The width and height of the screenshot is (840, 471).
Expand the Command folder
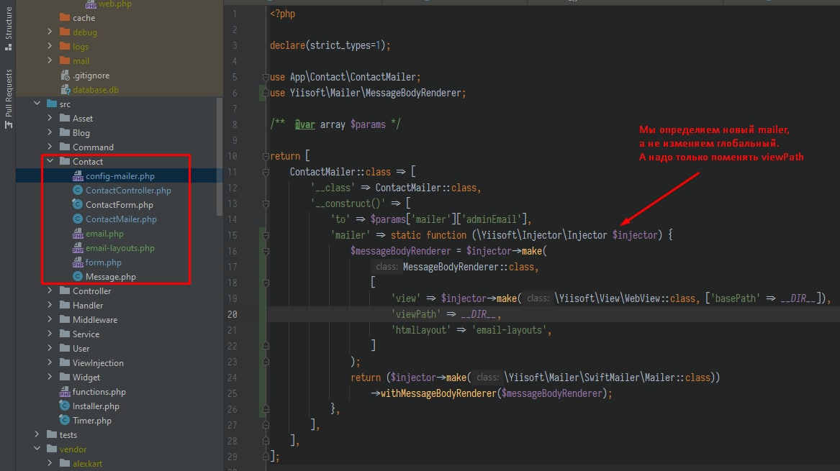(x=50, y=147)
